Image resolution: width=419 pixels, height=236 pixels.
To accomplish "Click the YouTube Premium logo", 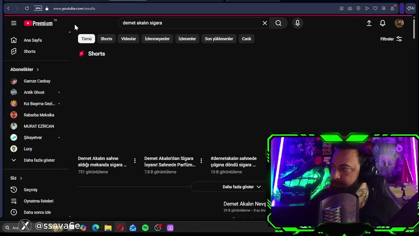I will coord(38,23).
